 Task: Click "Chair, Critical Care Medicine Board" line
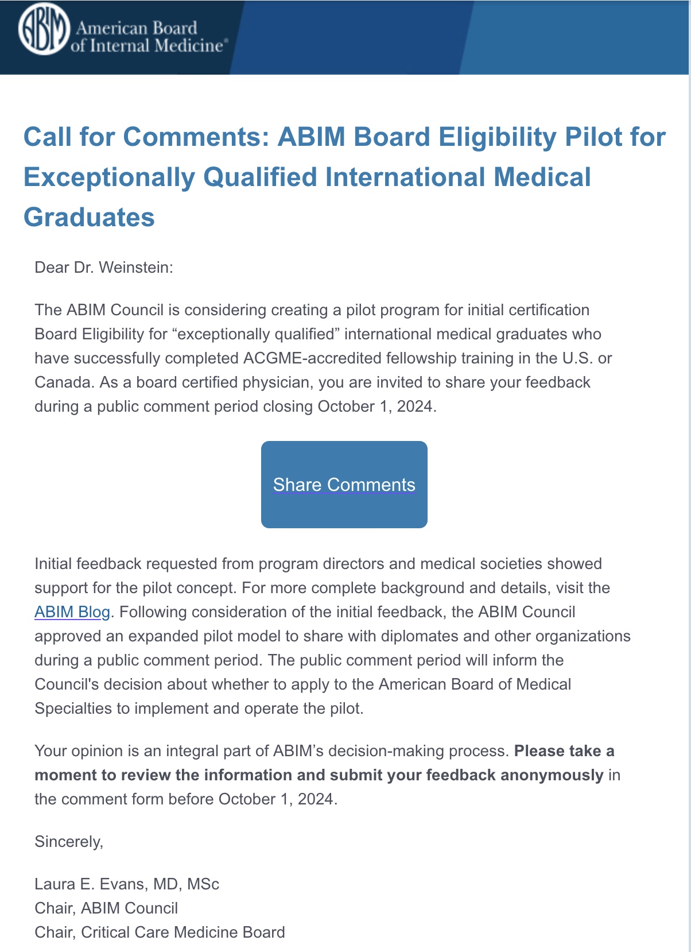pyautogui.click(x=160, y=932)
